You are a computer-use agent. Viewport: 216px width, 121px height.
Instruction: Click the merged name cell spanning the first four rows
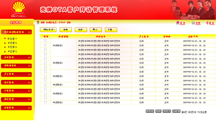pos(63,48)
